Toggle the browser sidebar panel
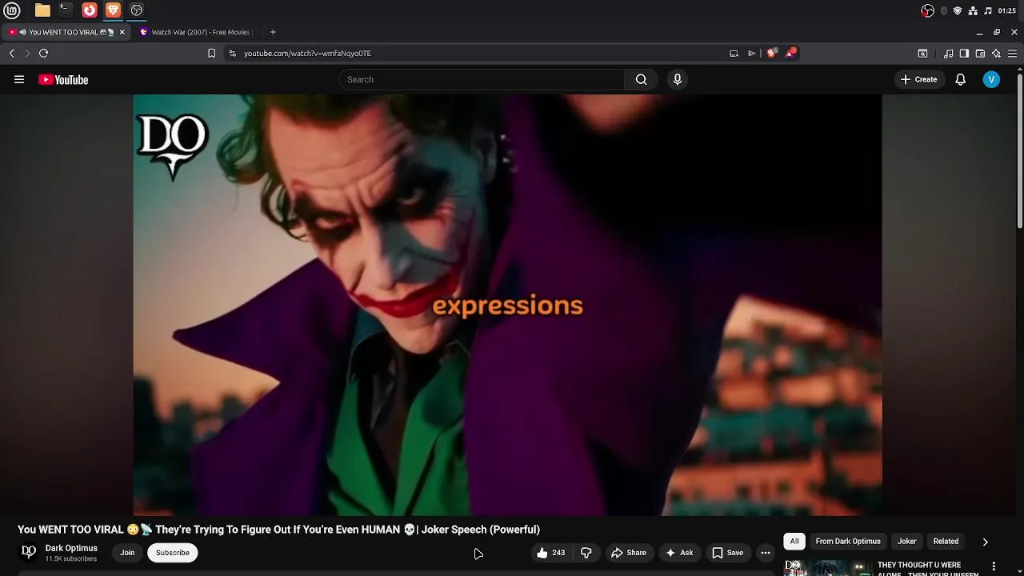1024x576 pixels. pyautogui.click(x=964, y=53)
